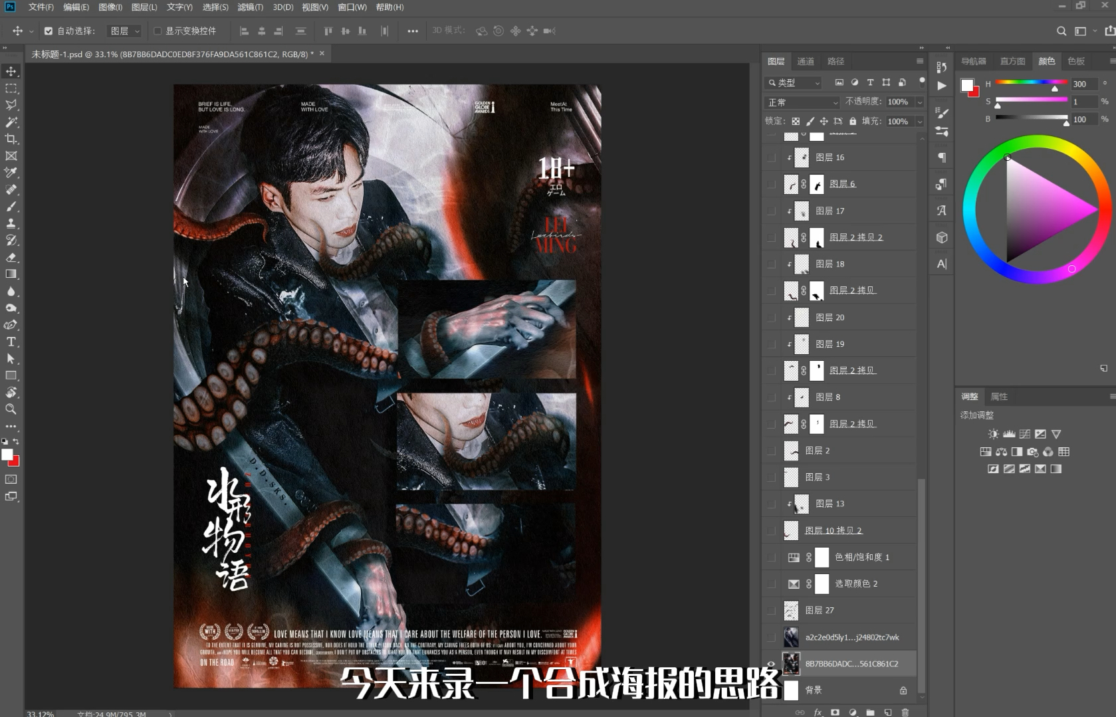Select the Move tool
This screenshot has width=1116, height=717.
11,71
